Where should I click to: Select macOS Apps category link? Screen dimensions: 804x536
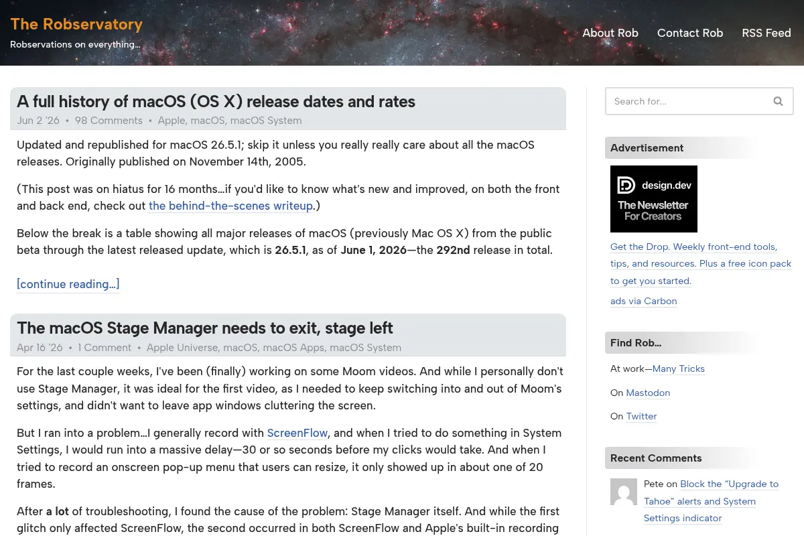[x=293, y=348]
